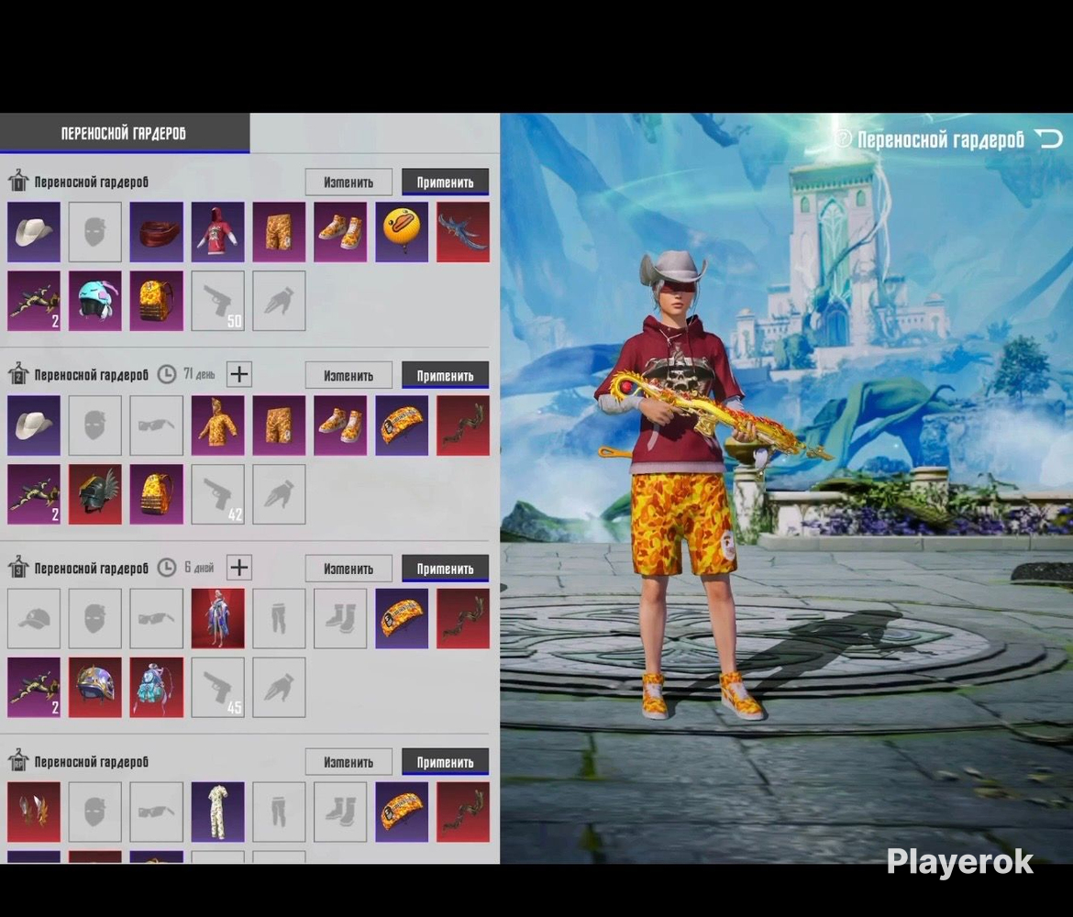Select the empty melee slot in wardrobe 1
Image resolution: width=1073 pixels, height=917 pixels.
279,301
